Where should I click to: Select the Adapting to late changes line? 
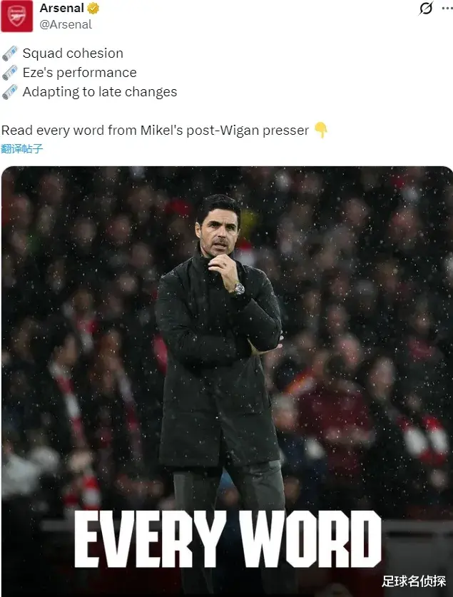pos(100,92)
